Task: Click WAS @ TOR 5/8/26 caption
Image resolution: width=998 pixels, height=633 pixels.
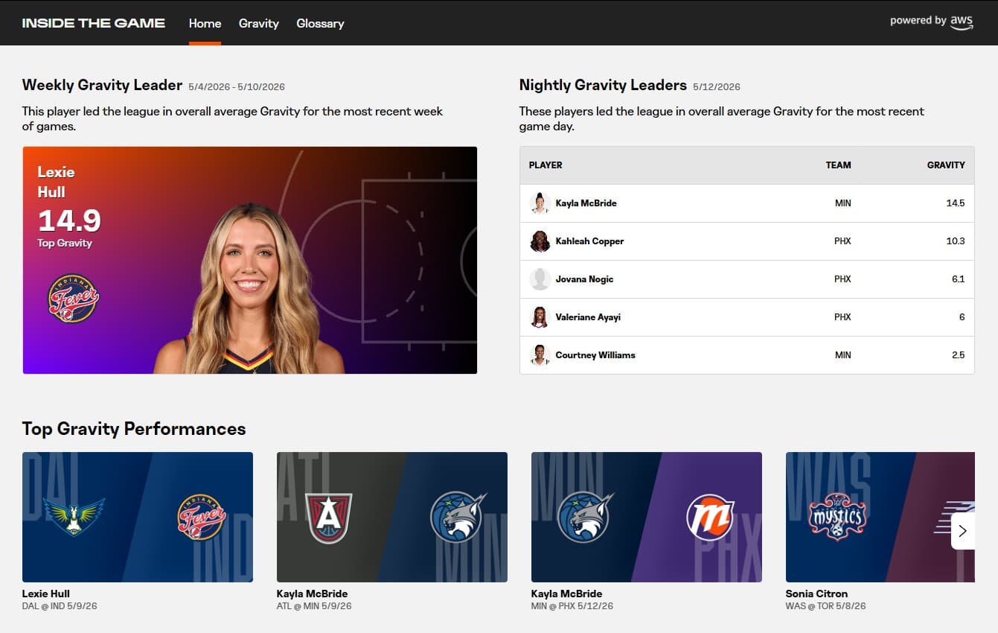Action: pos(826,606)
